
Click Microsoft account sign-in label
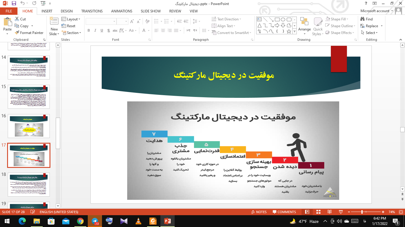375,11
